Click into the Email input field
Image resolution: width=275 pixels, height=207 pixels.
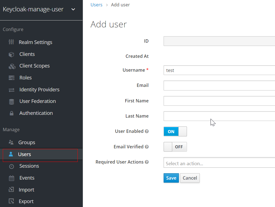[219, 86]
